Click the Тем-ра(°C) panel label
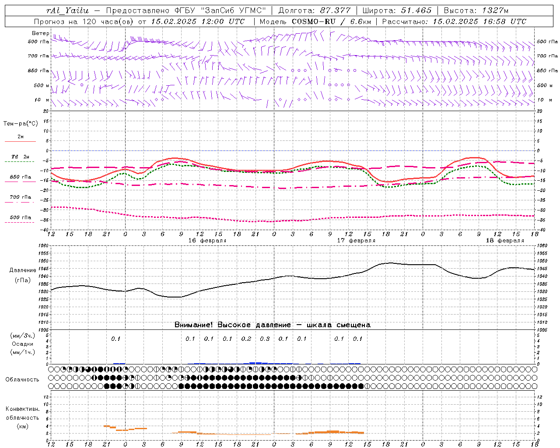The height and width of the screenshot is (448, 560). 21,123
